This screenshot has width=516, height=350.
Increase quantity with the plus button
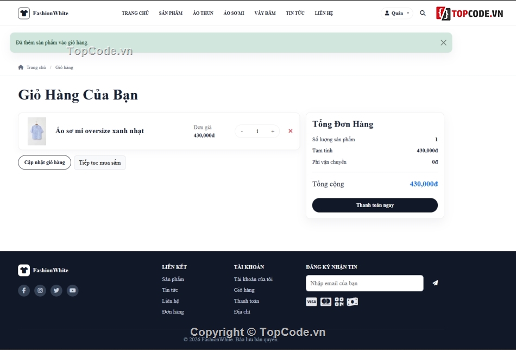(x=273, y=132)
